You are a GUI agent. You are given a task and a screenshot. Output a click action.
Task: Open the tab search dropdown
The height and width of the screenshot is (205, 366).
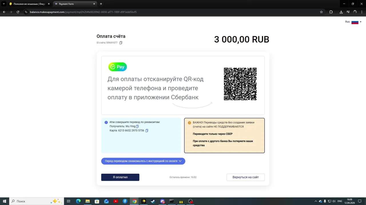(4, 4)
